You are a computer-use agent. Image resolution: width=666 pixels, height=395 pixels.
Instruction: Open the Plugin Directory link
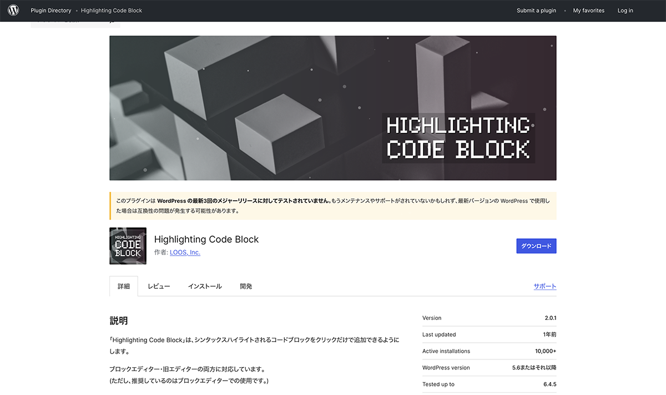(x=51, y=11)
